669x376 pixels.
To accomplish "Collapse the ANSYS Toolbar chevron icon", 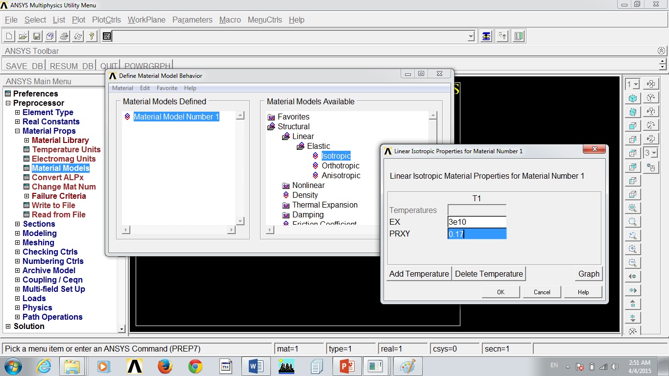I will 662,51.
